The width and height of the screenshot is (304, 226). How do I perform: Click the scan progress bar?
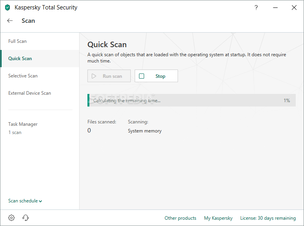[x=191, y=100]
